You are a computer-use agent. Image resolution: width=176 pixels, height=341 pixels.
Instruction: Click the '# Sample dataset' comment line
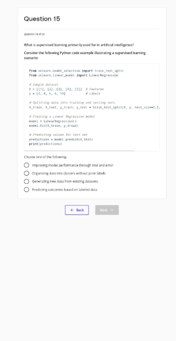click(43, 85)
